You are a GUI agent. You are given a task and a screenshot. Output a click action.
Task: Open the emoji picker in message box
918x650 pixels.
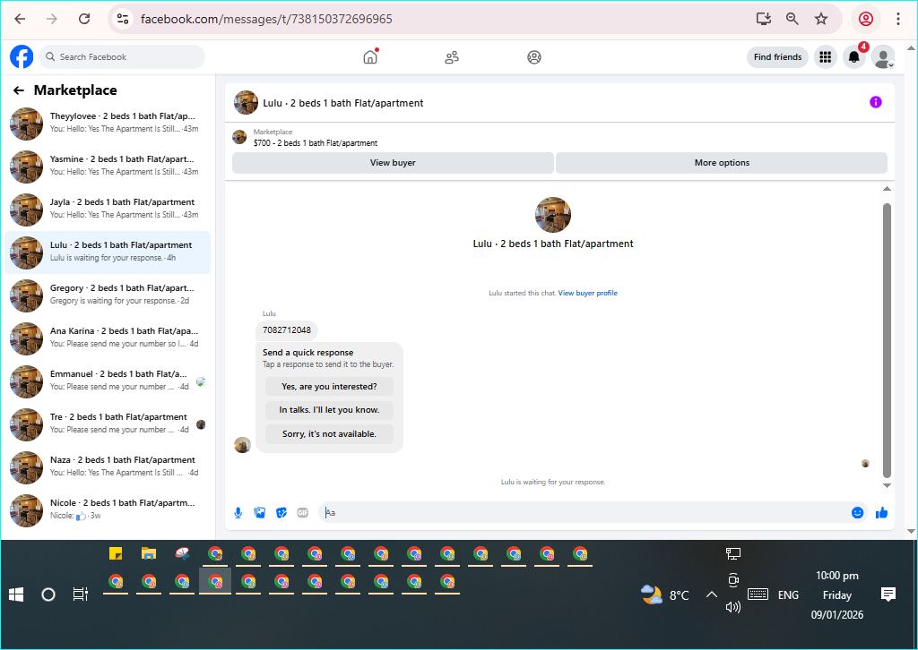(857, 513)
